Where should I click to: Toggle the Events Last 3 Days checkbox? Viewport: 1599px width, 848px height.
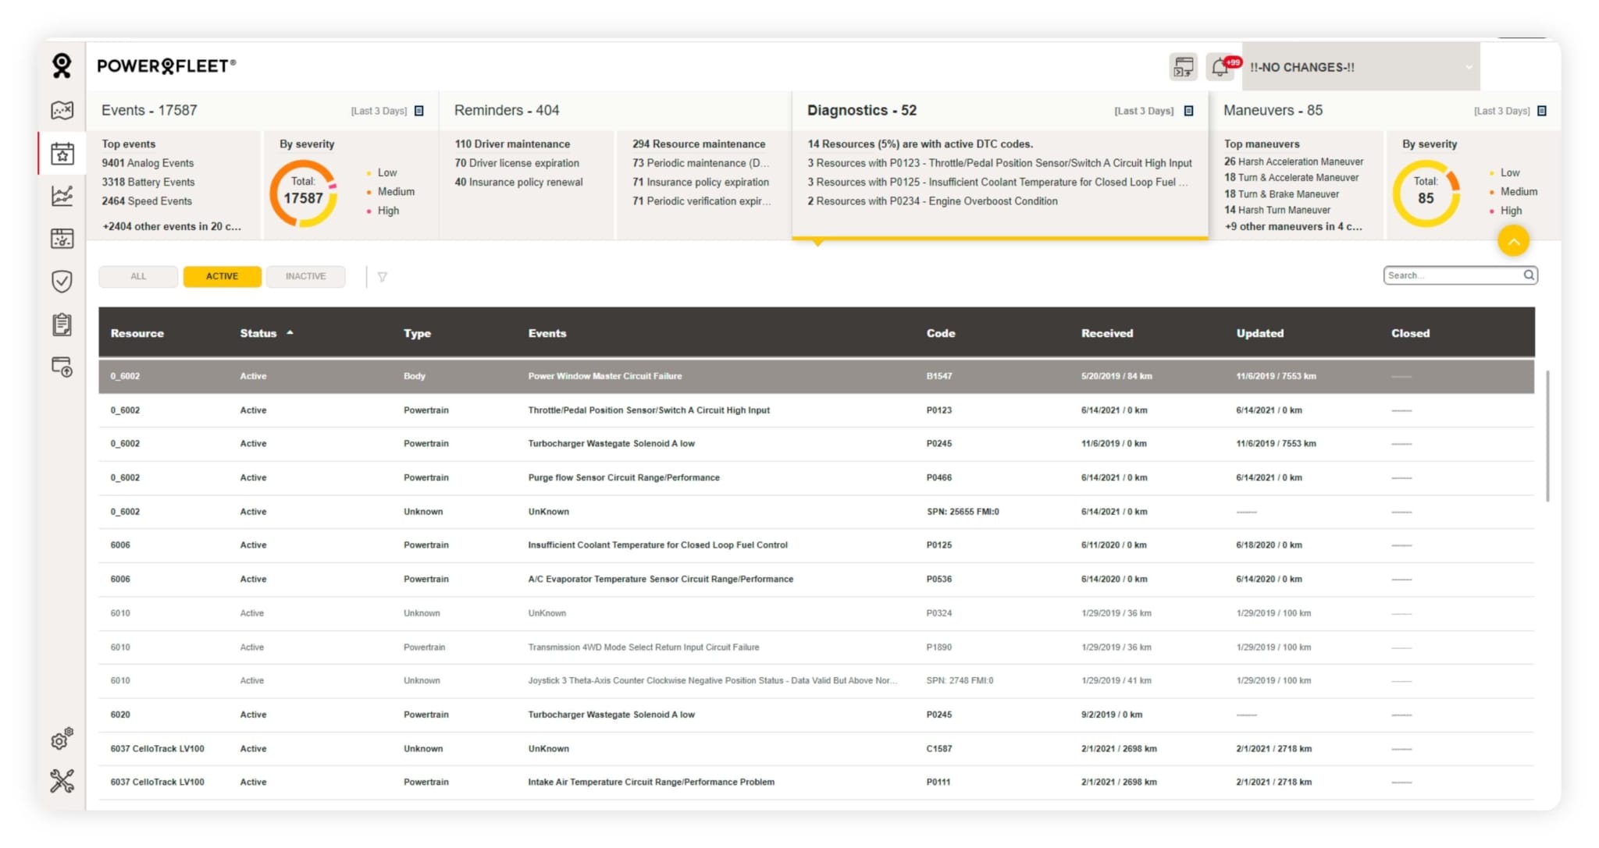pyautogui.click(x=419, y=111)
